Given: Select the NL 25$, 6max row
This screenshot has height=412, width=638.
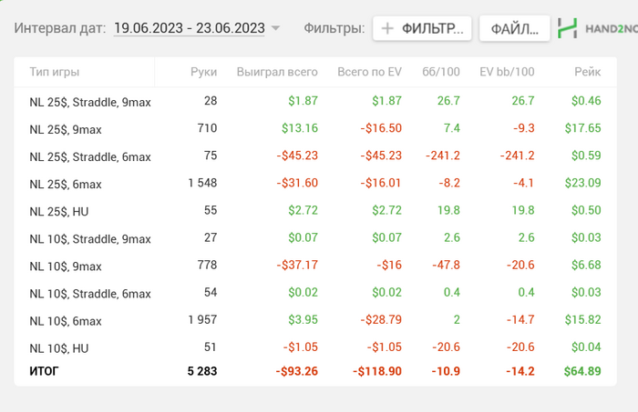Looking at the screenshot, I should [x=66, y=184].
